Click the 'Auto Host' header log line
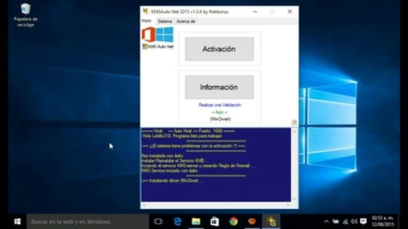Viewport: 408px width, 229px height. [x=188, y=131]
